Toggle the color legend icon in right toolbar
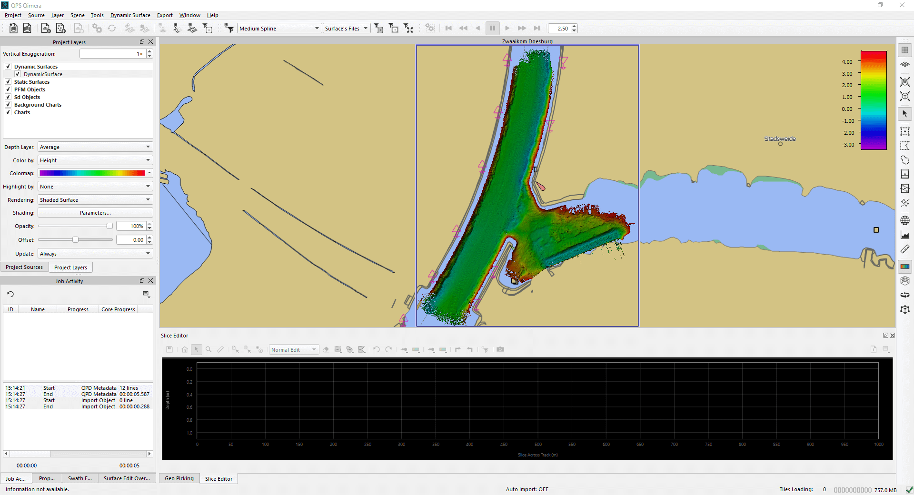 pyautogui.click(x=904, y=267)
